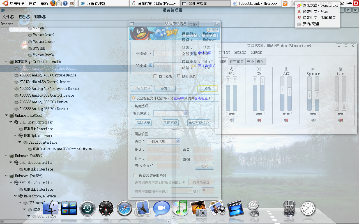Mute the Speaker track
This screenshot has height=224, width=359.
(313, 120)
